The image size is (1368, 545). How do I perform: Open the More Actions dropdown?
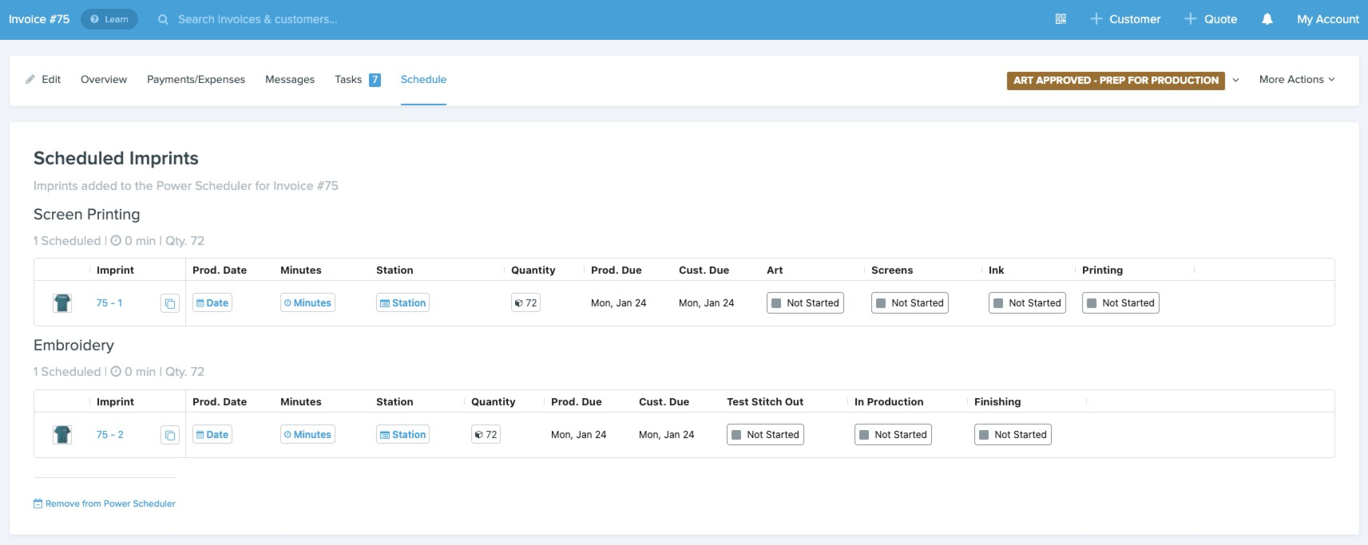1297,79
